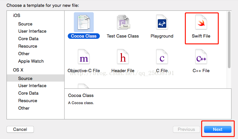Image resolution: width=238 pixels, height=139 pixels.
Task: Choose the C++ File template icon
Action: tap(201, 57)
